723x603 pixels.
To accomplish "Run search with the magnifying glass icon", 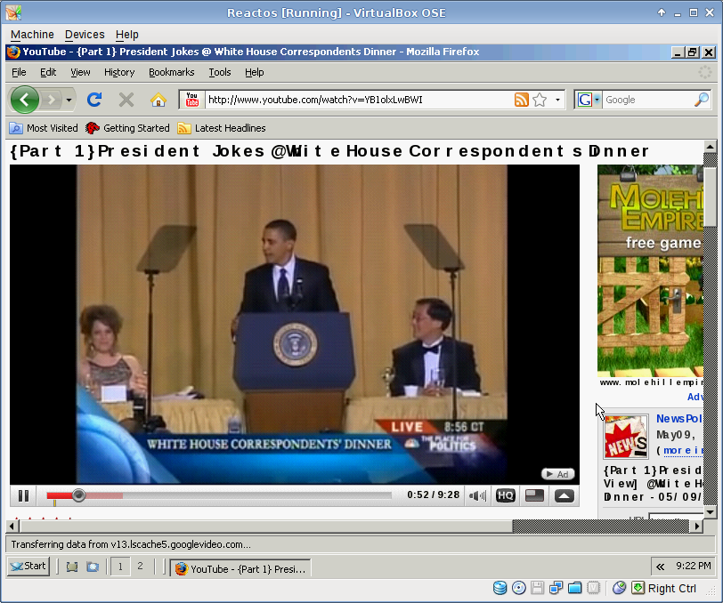I will 702,100.
